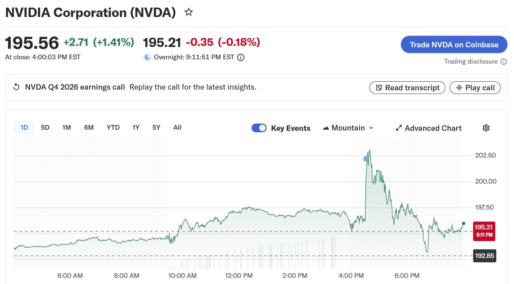Click the 202.50 axis label
This screenshot has height=284, width=514.
tap(485, 155)
